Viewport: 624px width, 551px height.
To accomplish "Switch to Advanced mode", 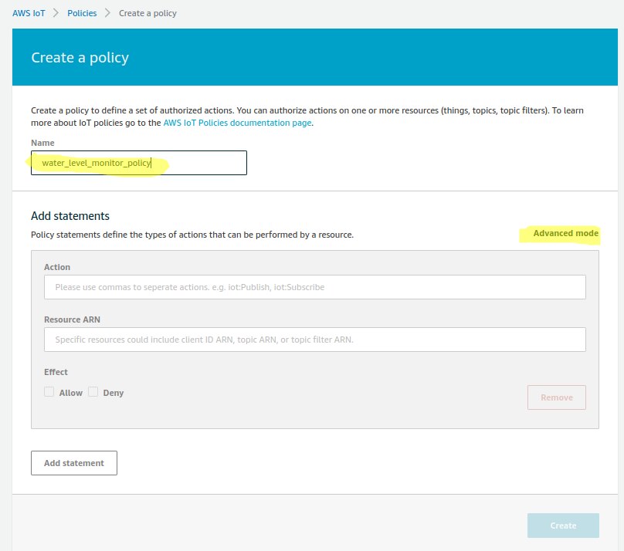I will point(565,234).
